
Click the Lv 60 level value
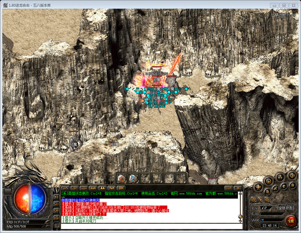coord(264,208)
